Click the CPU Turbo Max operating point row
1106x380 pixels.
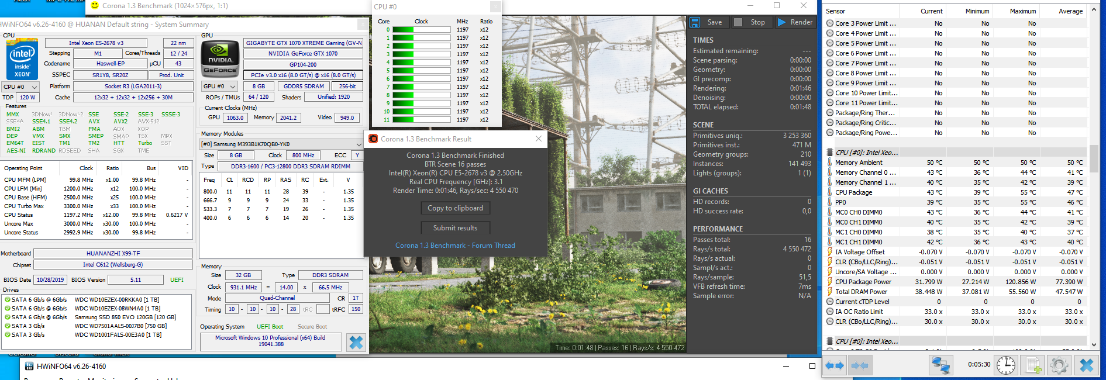97,206
